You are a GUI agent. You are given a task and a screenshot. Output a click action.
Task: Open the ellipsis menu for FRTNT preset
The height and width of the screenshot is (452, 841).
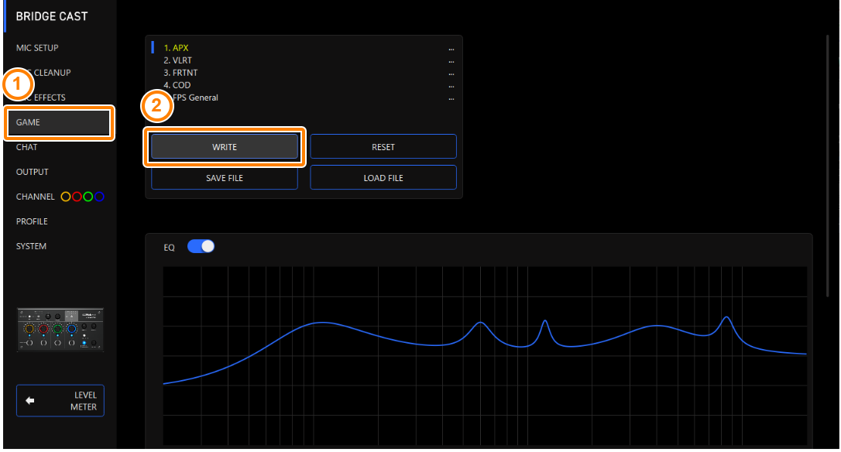(x=451, y=73)
